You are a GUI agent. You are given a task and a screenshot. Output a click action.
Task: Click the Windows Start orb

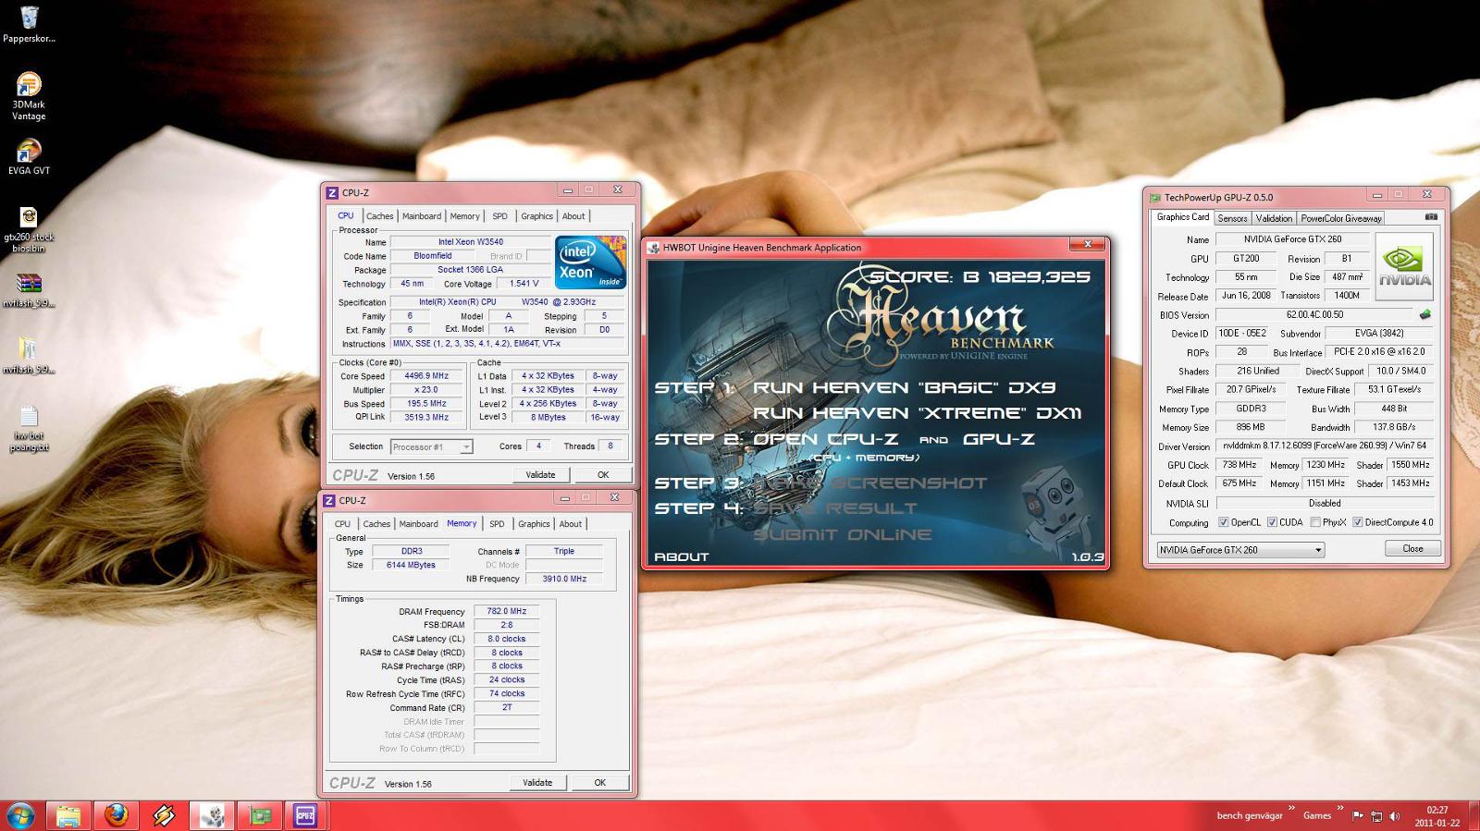pyautogui.click(x=20, y=815)
